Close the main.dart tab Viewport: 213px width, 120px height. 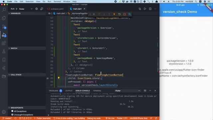point(84,9)
